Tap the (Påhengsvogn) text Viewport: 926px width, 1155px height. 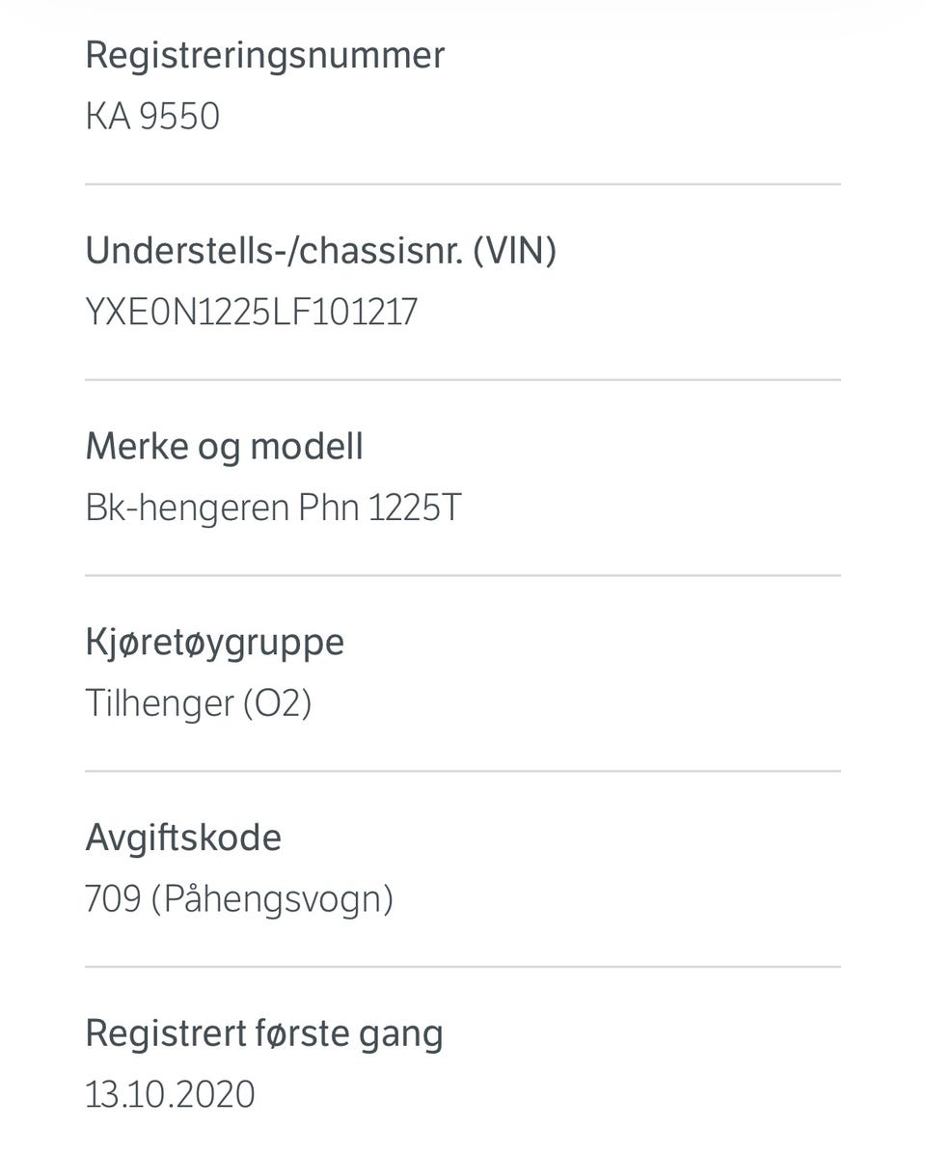272,899
